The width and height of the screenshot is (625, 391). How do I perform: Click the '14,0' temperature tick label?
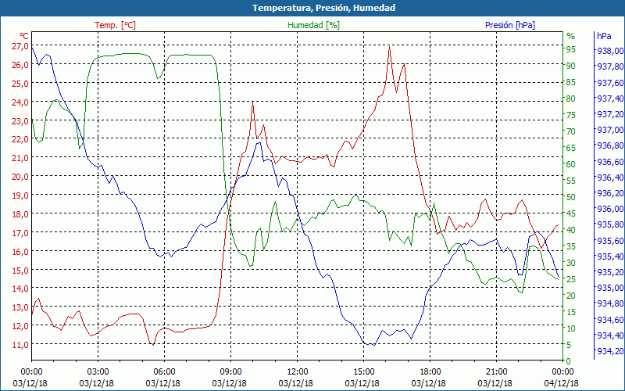20,289
